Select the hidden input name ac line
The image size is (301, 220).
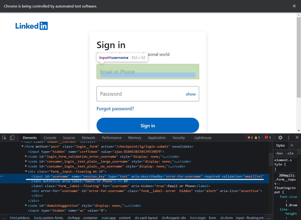[67, 210]
